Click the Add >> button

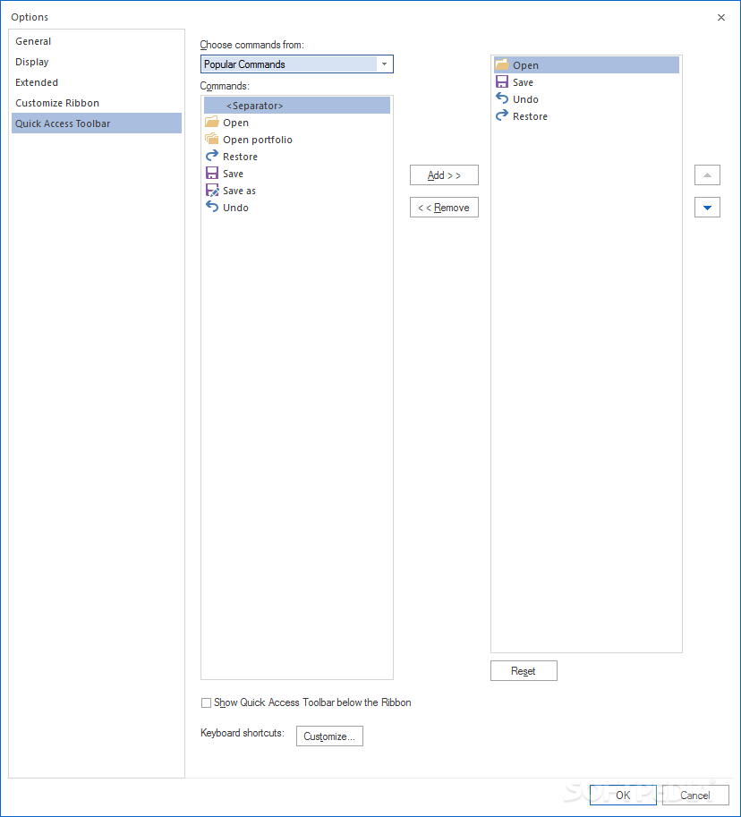pos(444,175)
